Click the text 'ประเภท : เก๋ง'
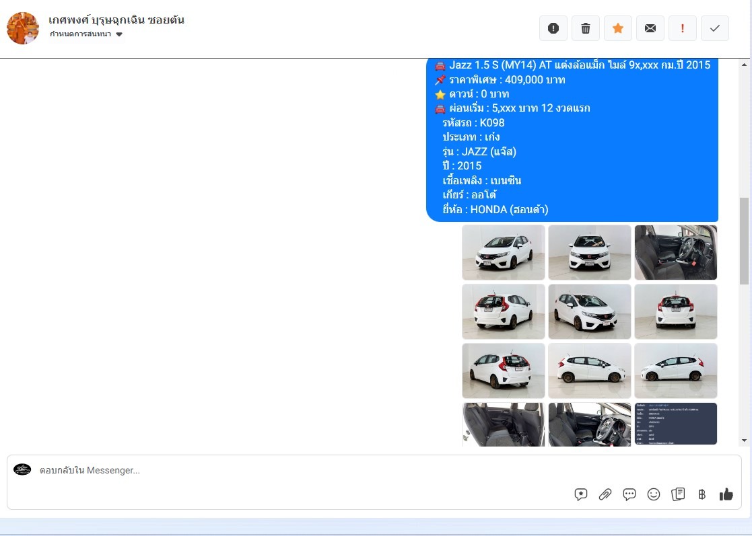The width and height of the screenshot is (752, 536). tap(471, 137)
